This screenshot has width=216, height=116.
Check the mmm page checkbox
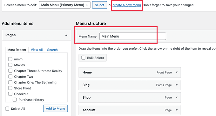tap(10, 59)
